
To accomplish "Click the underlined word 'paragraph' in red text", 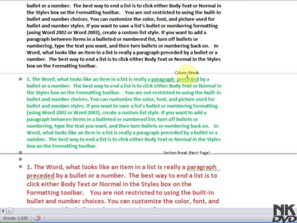I will tap(202, 167).
